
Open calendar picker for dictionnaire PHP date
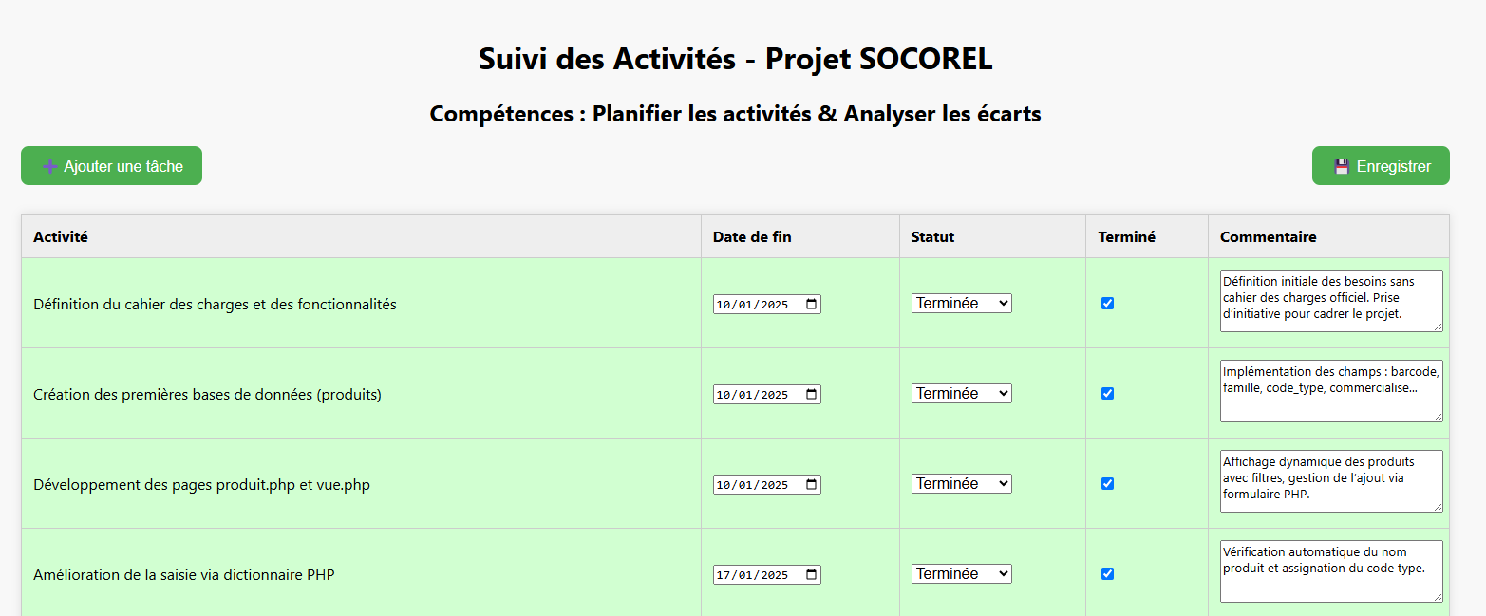tap(811, 575)
